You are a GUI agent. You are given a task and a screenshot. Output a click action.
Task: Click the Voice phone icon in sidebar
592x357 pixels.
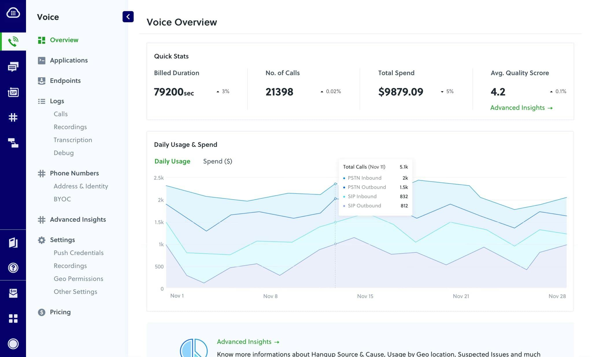13,41
